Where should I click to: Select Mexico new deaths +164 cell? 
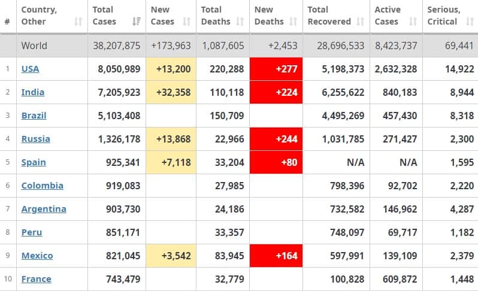[x=276, y=256]
